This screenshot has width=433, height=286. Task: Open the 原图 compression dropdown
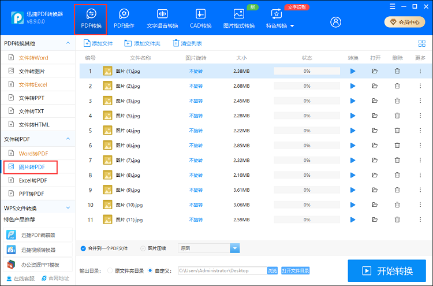[234, 248]
